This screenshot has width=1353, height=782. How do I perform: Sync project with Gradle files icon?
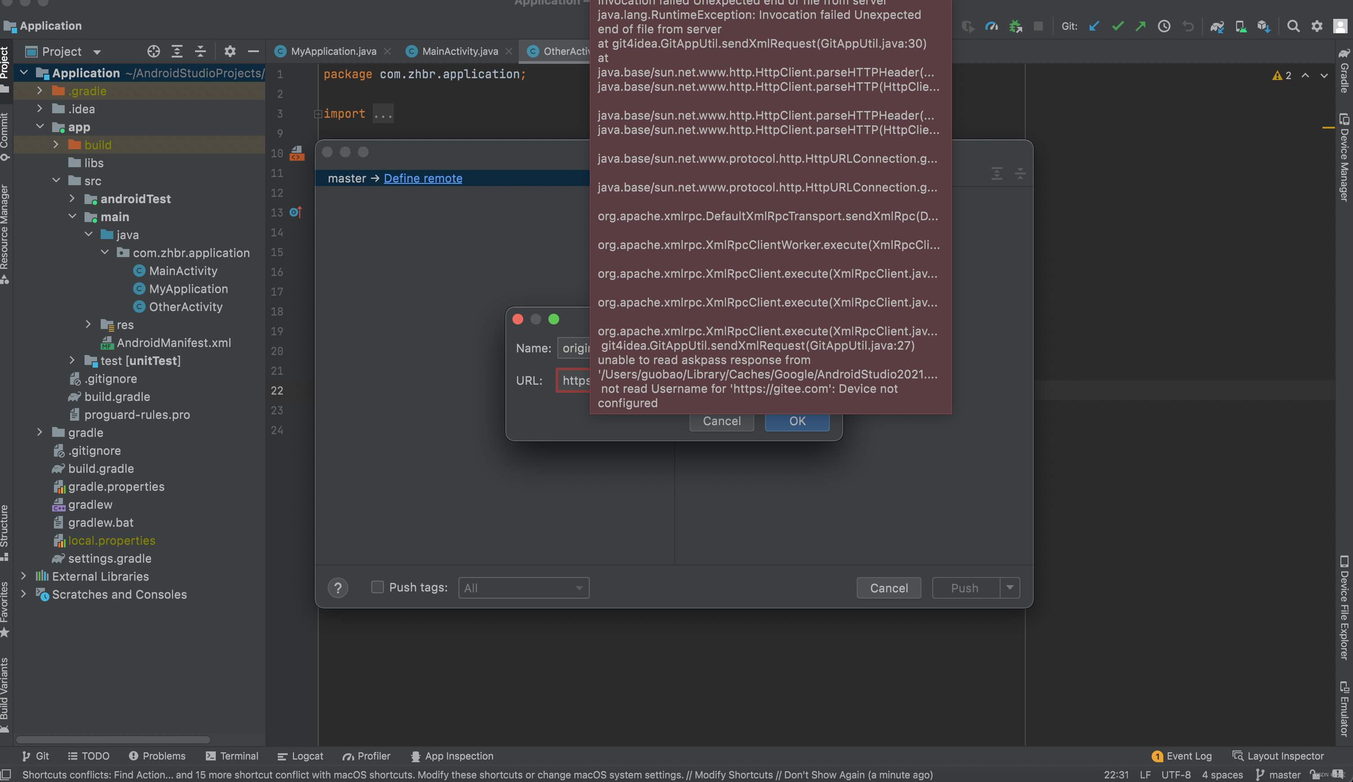click(x=1217, y=27)
